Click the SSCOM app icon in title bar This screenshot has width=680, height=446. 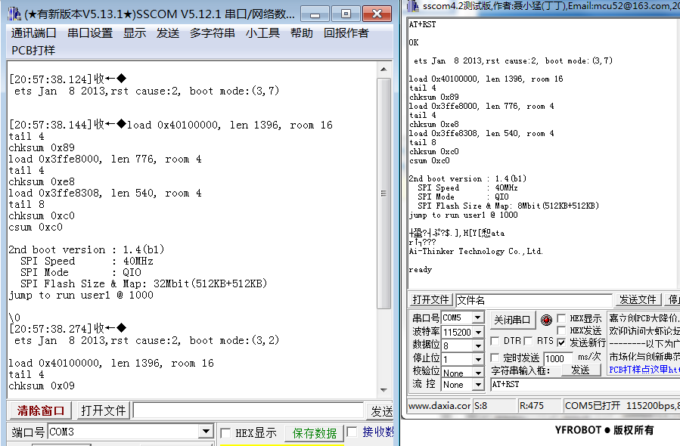click(x=14, y=14)
